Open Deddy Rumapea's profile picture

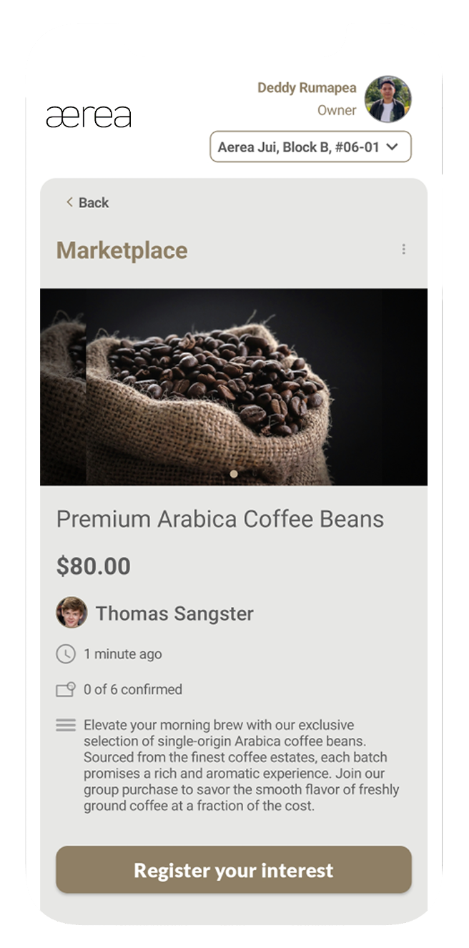388,101
